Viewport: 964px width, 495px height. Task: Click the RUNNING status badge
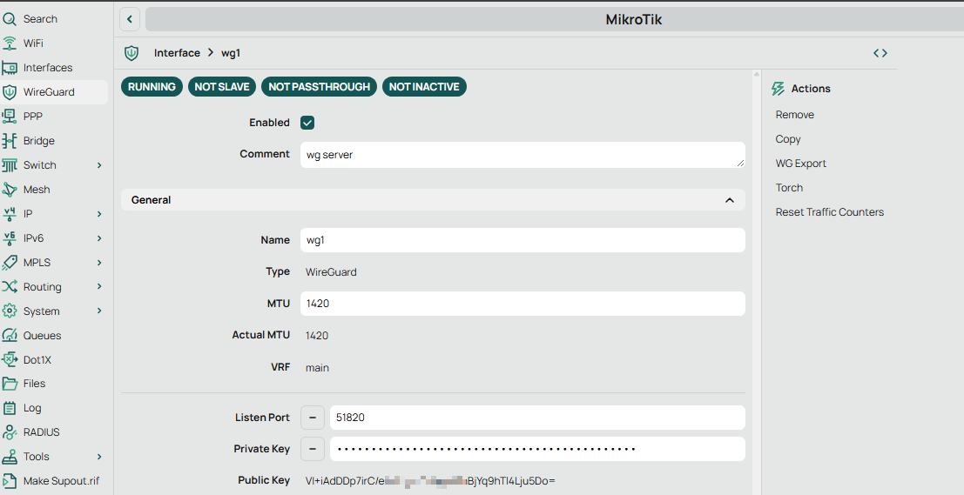[x=152, y=87]
